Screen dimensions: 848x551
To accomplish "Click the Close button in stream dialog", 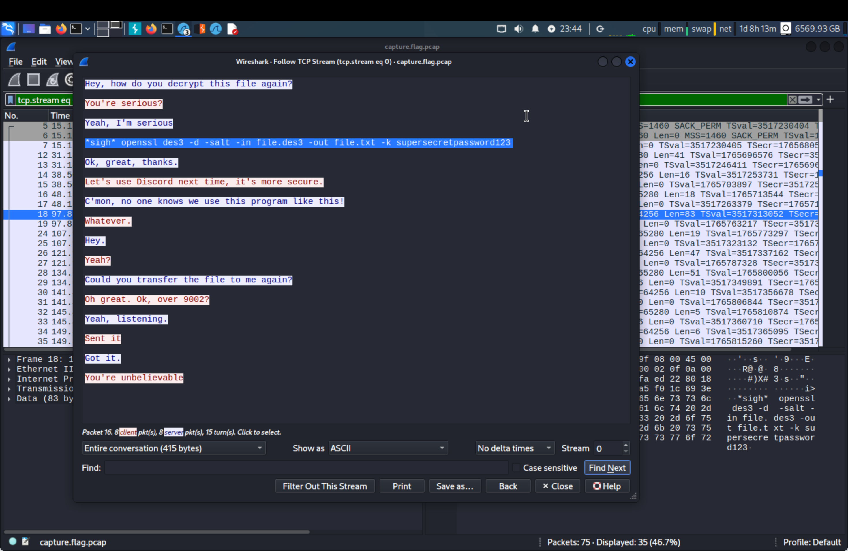I will pyautogui.click(x=558, y=486).
